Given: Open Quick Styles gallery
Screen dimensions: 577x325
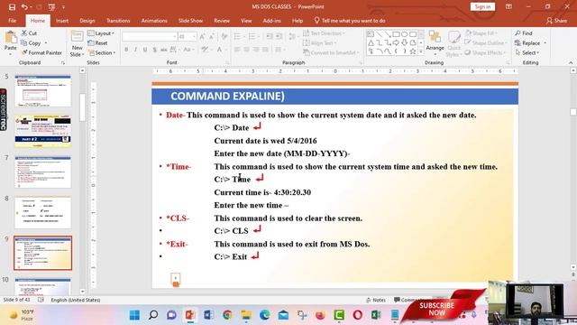Looking at the screenshot, I should [x=453, y=43].
